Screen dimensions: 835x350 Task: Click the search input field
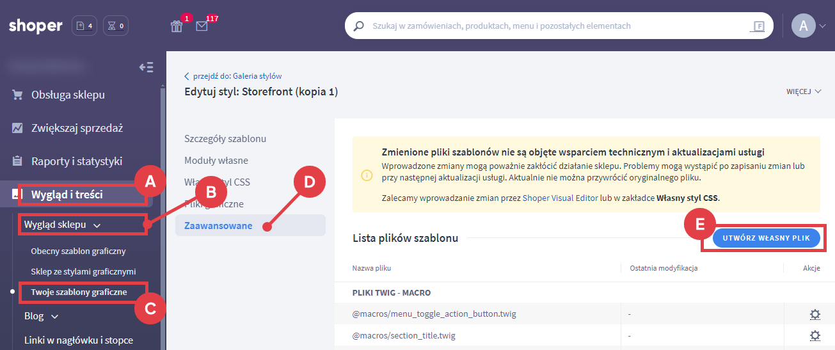[550, 26]
